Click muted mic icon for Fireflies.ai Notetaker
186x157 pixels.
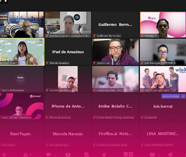[x=94, y=145]
